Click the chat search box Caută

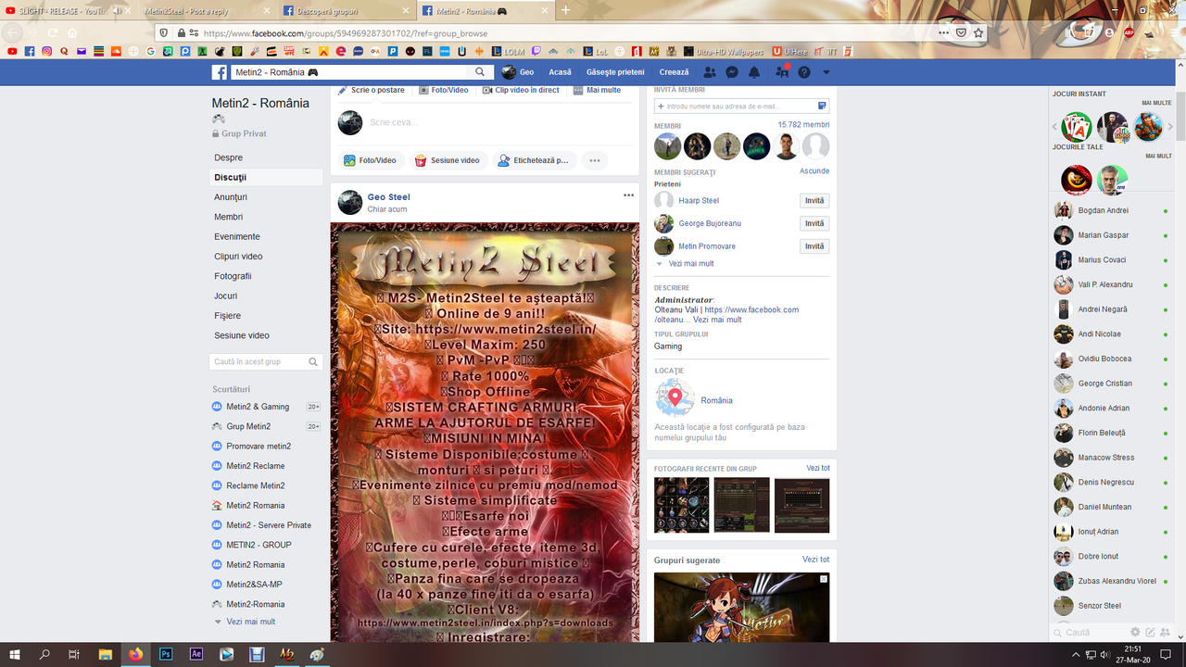coord(1089,632)
